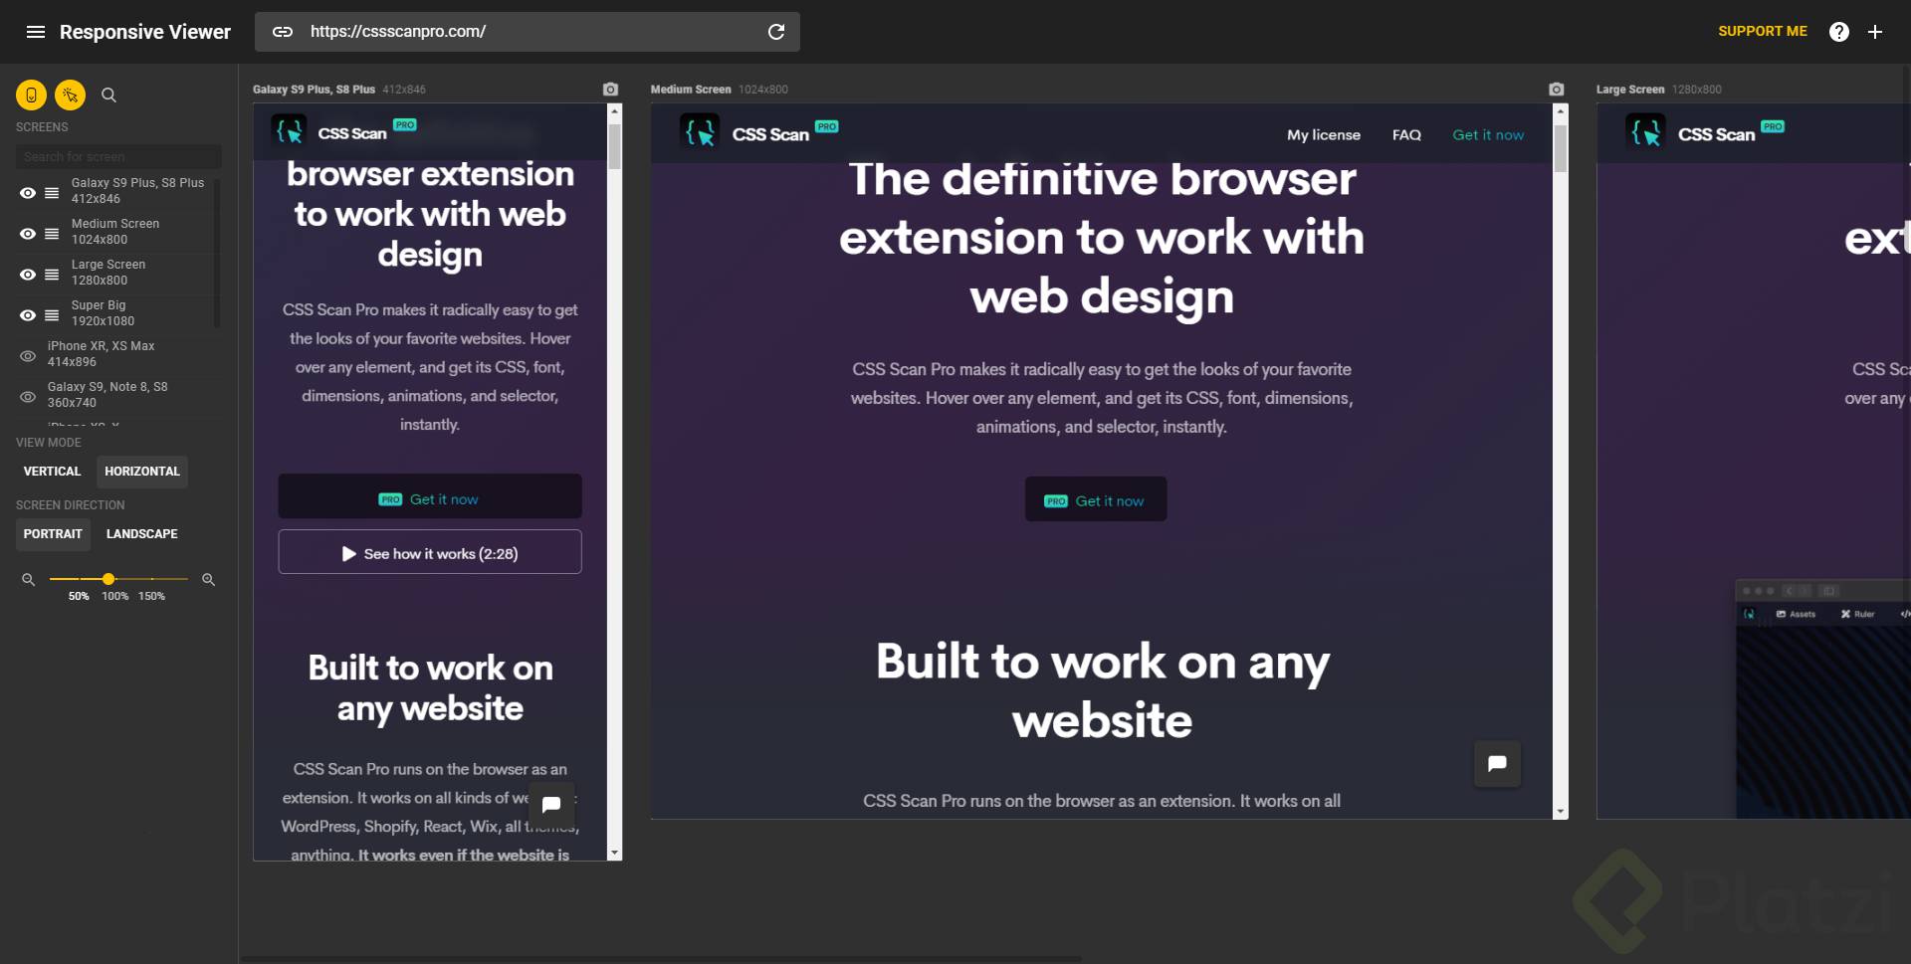
Task: Click the 'Galaxy S9 Plus, S8 Plus' list label
Action: coord(137,191)
